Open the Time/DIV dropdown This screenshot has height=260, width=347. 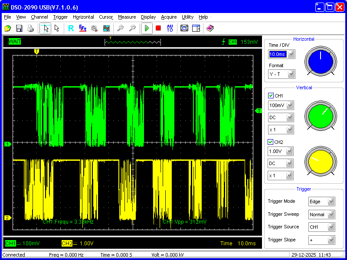click(291, 54)
